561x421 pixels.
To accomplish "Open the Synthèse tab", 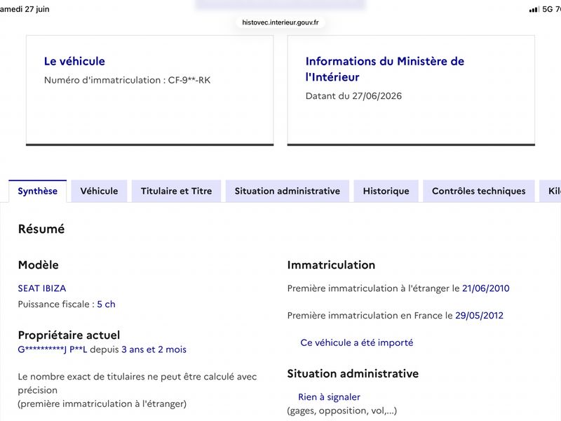I will [38, 191].
